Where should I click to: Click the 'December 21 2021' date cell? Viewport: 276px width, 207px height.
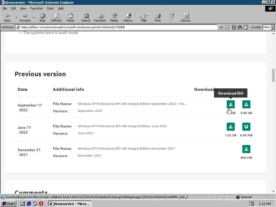(x=29, y=152)
